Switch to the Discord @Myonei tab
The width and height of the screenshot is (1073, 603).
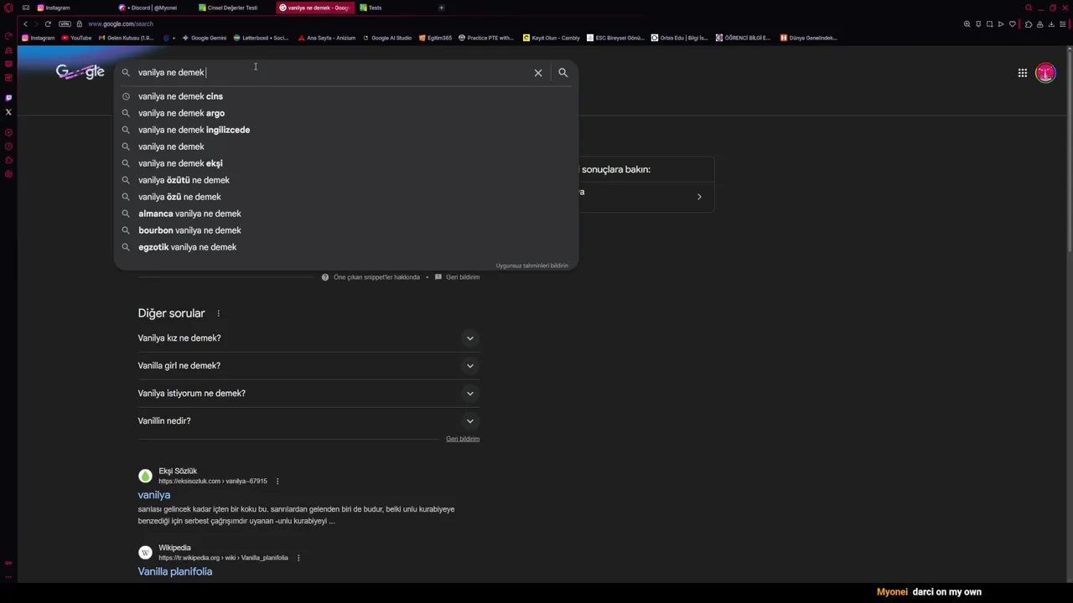(153, 8)
